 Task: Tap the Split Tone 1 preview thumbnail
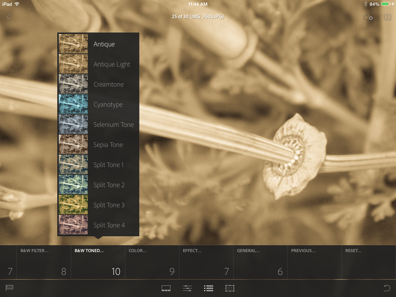(x=73, y=164)
